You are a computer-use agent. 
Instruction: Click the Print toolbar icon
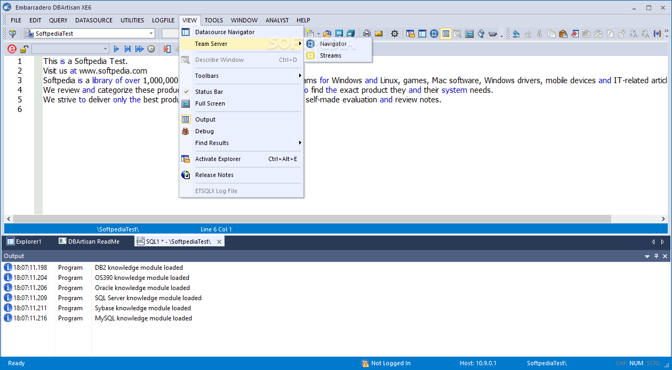coord(367,34)
